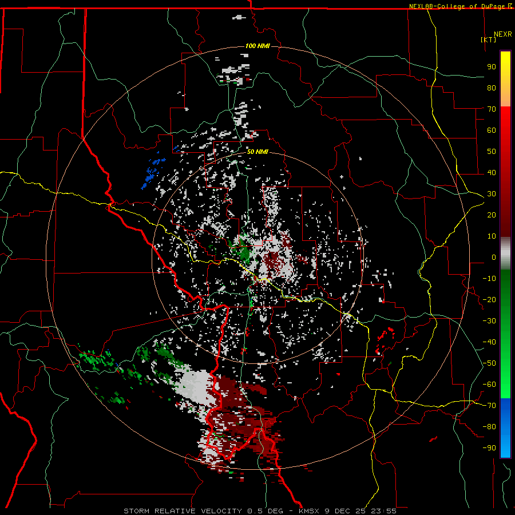Click the 70 value on the velocity scale
Image resolution: width=515 pixels, height=515 pixels.
pos(492,109)
